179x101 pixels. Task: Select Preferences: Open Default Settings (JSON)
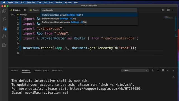(x=89, y=15)
